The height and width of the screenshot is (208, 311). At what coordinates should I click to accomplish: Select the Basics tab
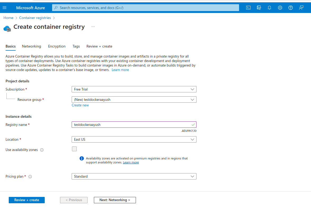coord(11,46)
